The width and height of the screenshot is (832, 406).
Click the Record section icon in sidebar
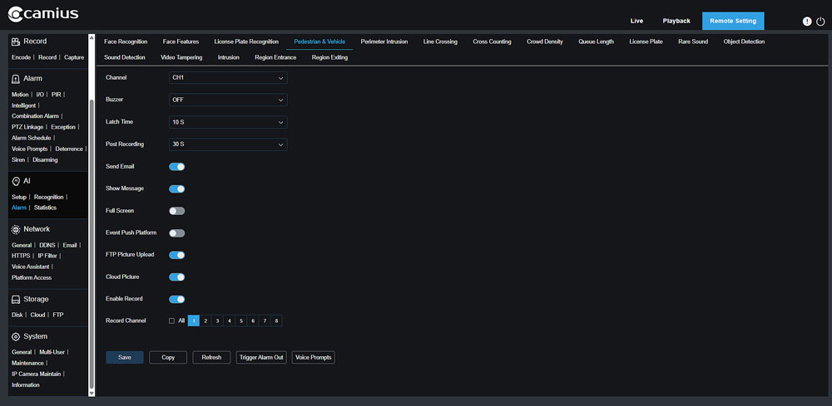(16, 42)
